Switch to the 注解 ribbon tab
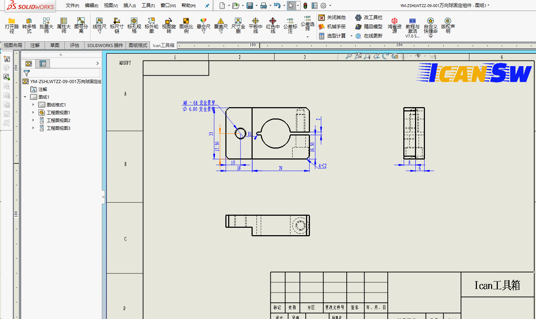Image resolution: width=536 pixels, height=319 pixels. pyautogui.click(x=35, y=45)
